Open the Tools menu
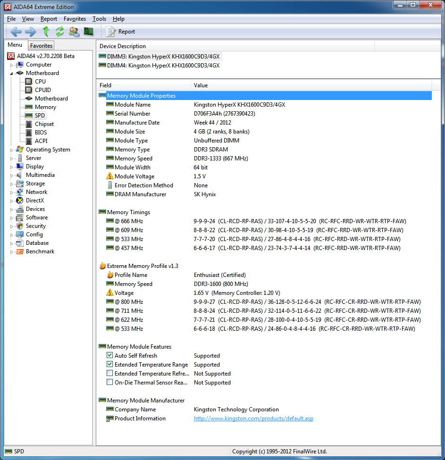This screenshot has width=445, height=460. pyautogui.click(x=99, y=19)
